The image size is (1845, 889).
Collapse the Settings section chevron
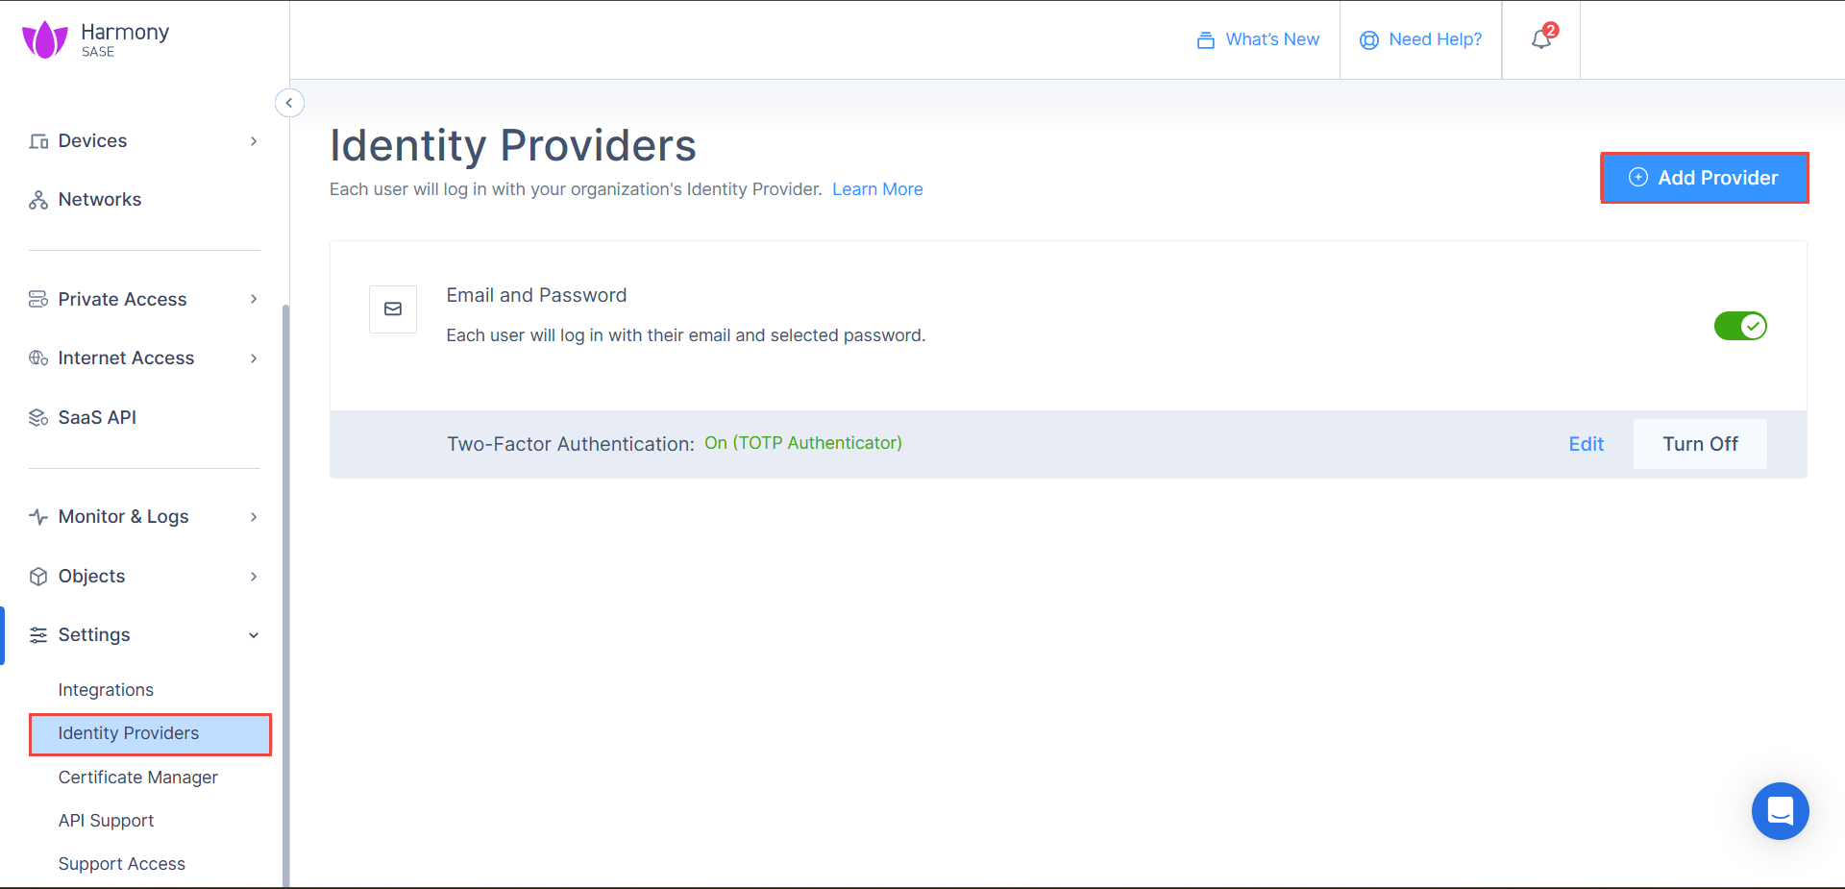(254, 635)
